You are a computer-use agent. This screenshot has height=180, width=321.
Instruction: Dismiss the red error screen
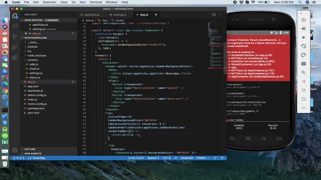(239, 126)
